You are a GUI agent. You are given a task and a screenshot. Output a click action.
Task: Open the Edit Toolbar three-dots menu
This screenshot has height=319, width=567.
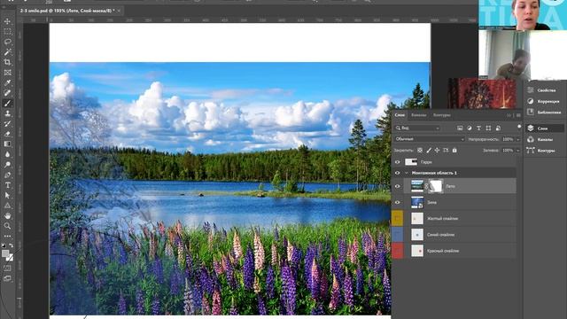(x=7, y=237)
